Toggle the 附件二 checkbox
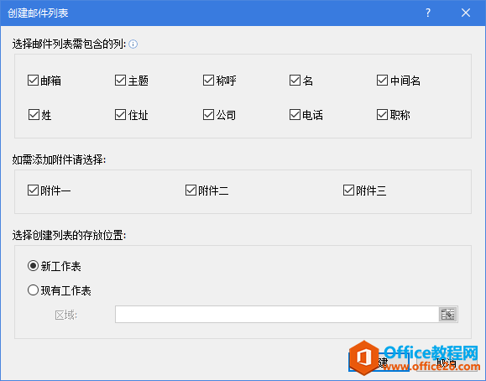The width and height of the screenshot is (486, 381). [191, 190]
